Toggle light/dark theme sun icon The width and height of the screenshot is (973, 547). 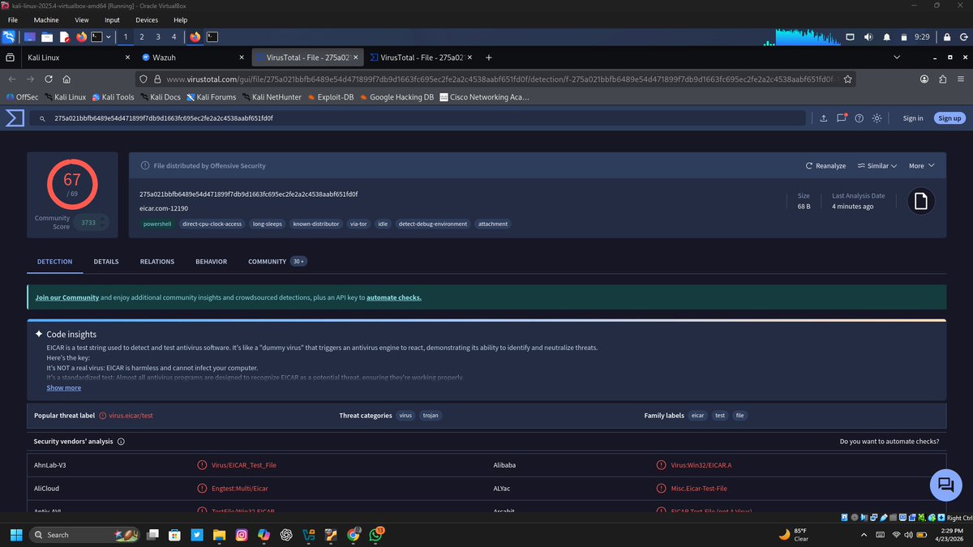point(877,118)
